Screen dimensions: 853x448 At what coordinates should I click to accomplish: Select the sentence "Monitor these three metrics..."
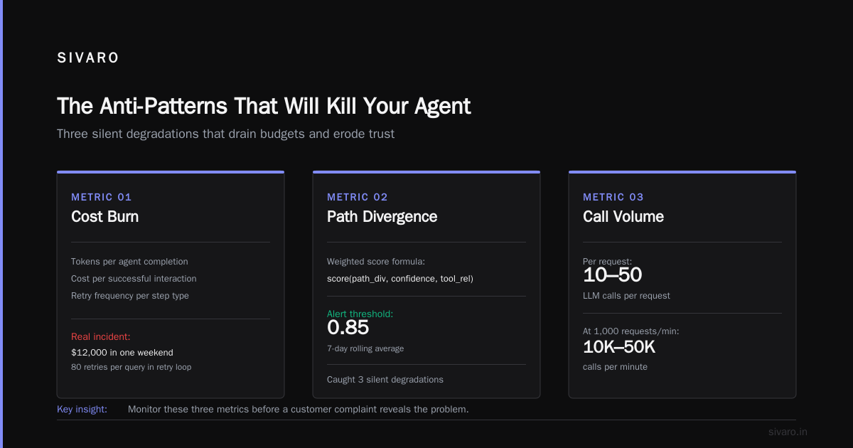[299, 410]
